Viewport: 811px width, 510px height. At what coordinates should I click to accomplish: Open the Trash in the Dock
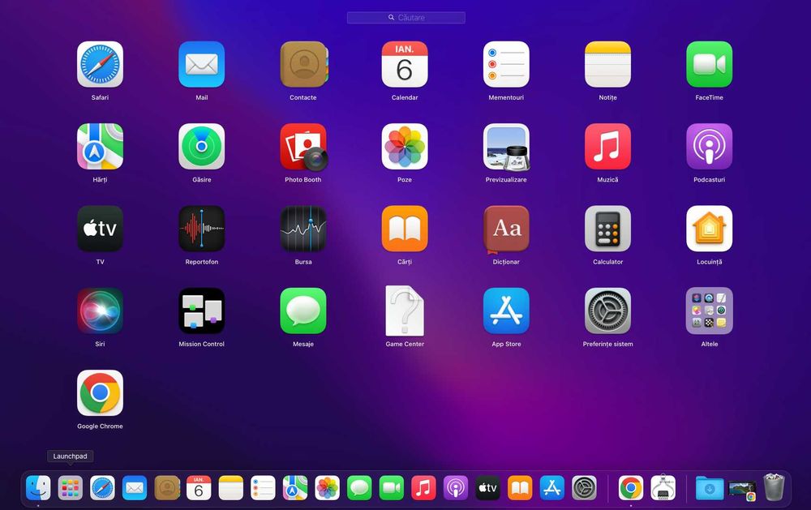coord(775,487)
